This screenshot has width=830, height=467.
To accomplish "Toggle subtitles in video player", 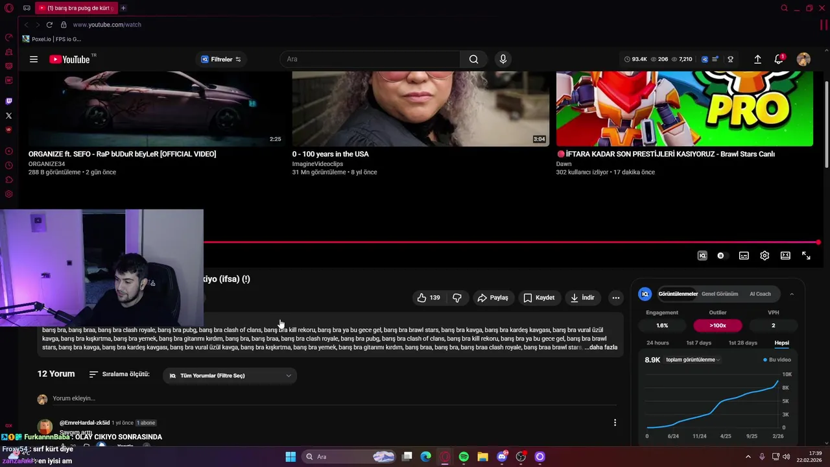I will (744, 256).
